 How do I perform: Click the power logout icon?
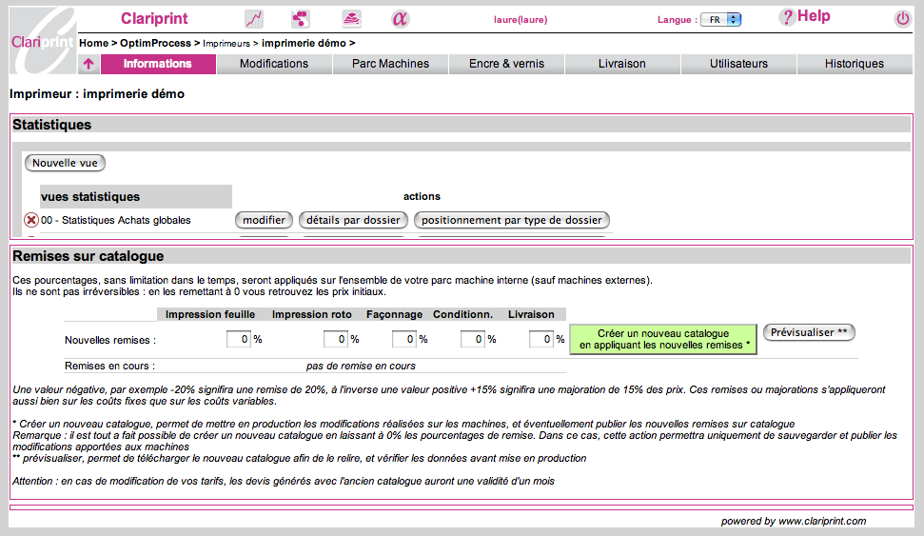click(x=902, y=19)
